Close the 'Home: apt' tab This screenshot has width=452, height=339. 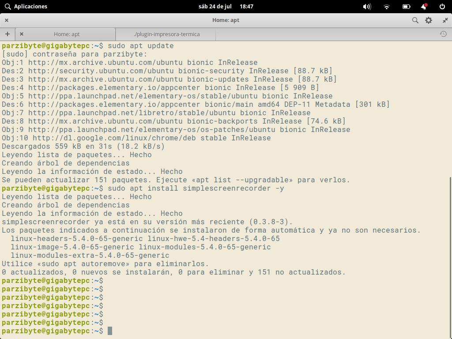point(22,34)
